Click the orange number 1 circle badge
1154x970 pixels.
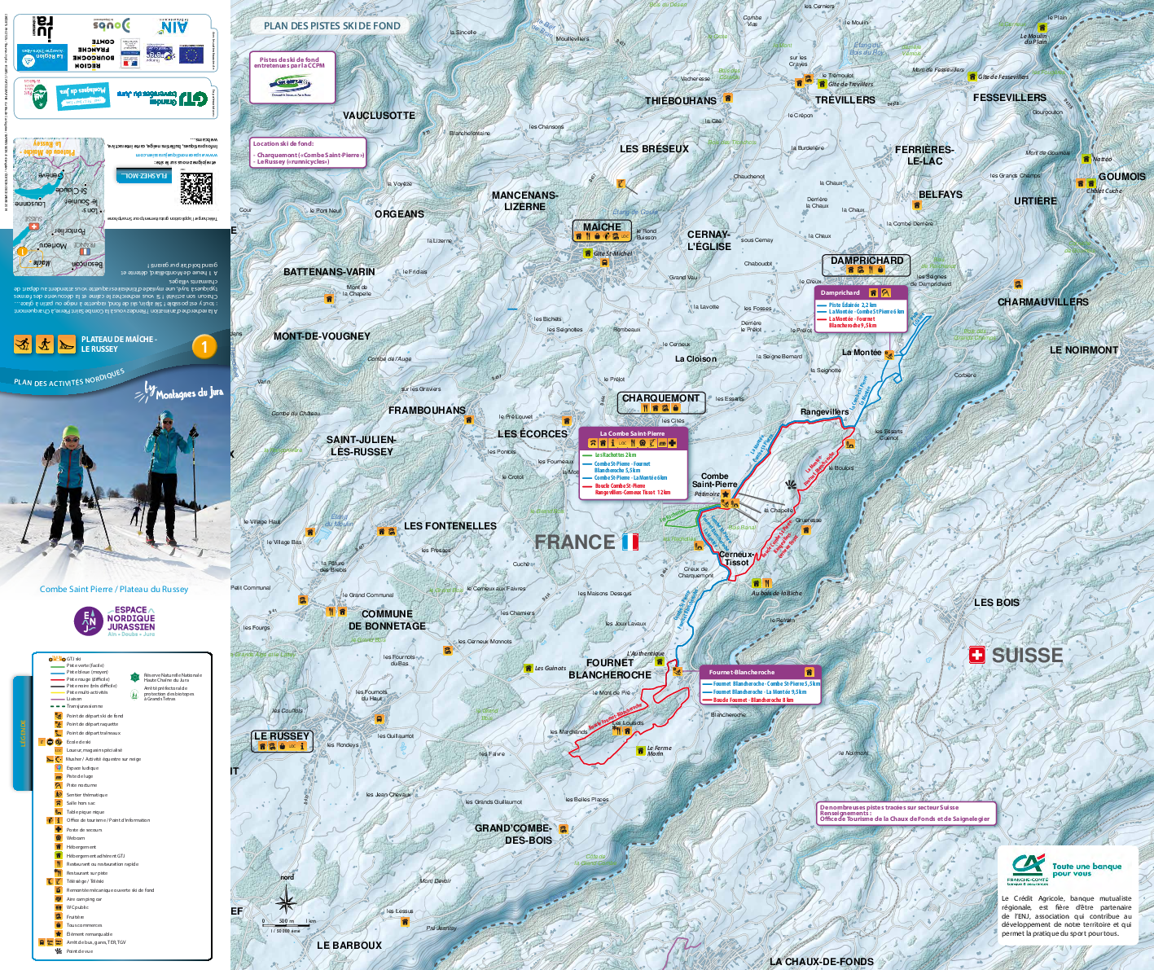[204, 347]
